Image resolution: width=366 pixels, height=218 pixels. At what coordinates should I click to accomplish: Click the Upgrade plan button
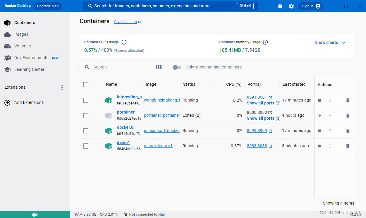(x=48, y=6)
